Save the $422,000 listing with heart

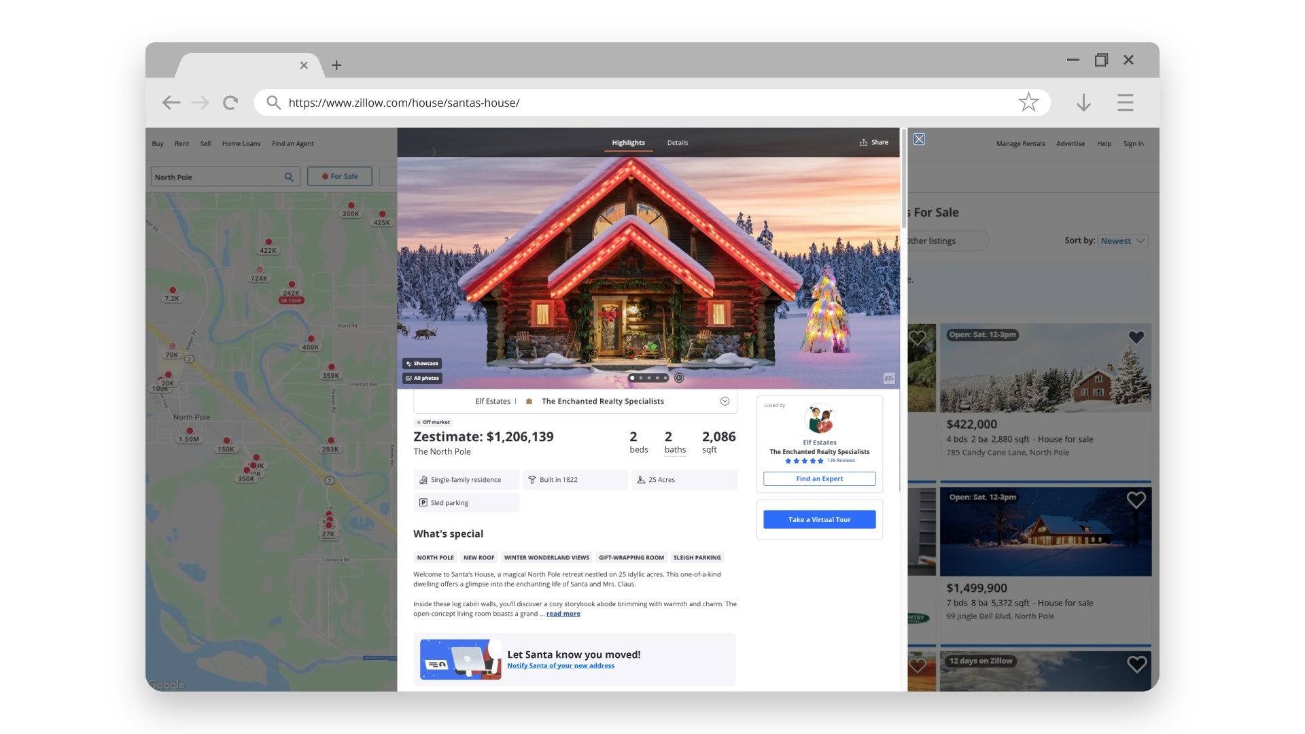click(1136, 337)
